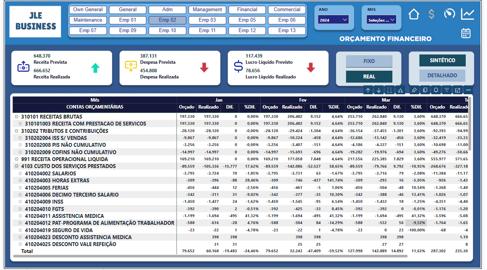Collapse the 310101 RECEITAS BRUTAS row
The width and height of the screenshot is (487, 270).
tap(17, 117)
